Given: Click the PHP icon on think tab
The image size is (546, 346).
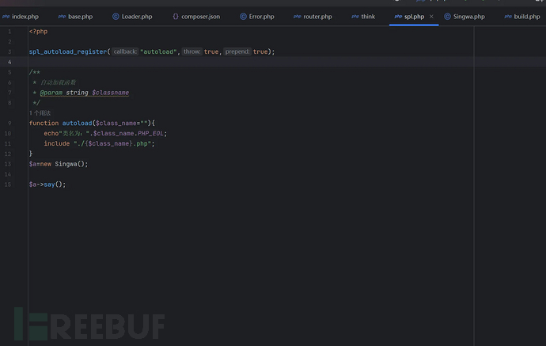Looking at the screenshot, I should coord(355,16).
